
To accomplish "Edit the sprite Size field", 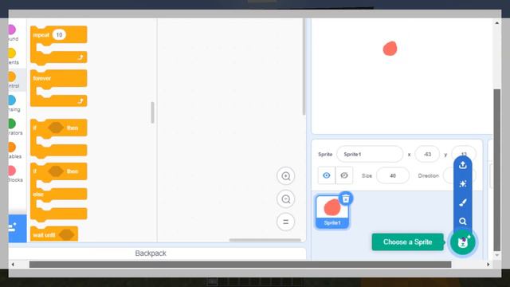I will point(393,175).
